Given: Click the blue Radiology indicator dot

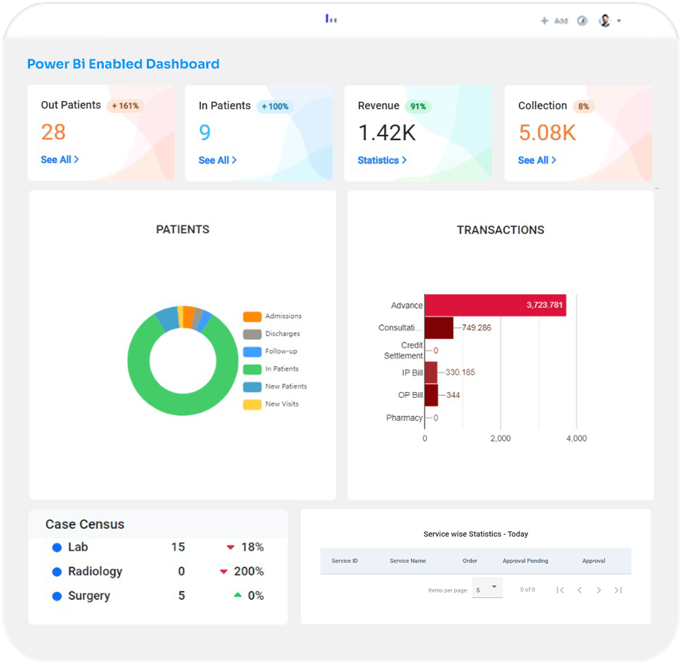Looking at the screenshot, I should 57,571.
